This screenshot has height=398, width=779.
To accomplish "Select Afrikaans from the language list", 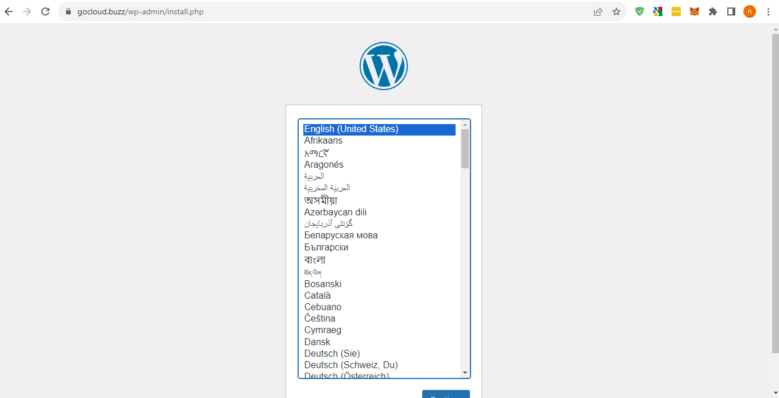I will 379,141.
